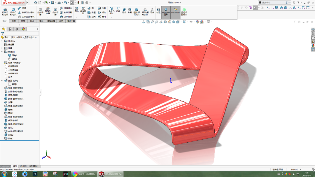Open the DisplayManager color-wheel tab
The image size is (315, 177).
(x=23, y=29)
